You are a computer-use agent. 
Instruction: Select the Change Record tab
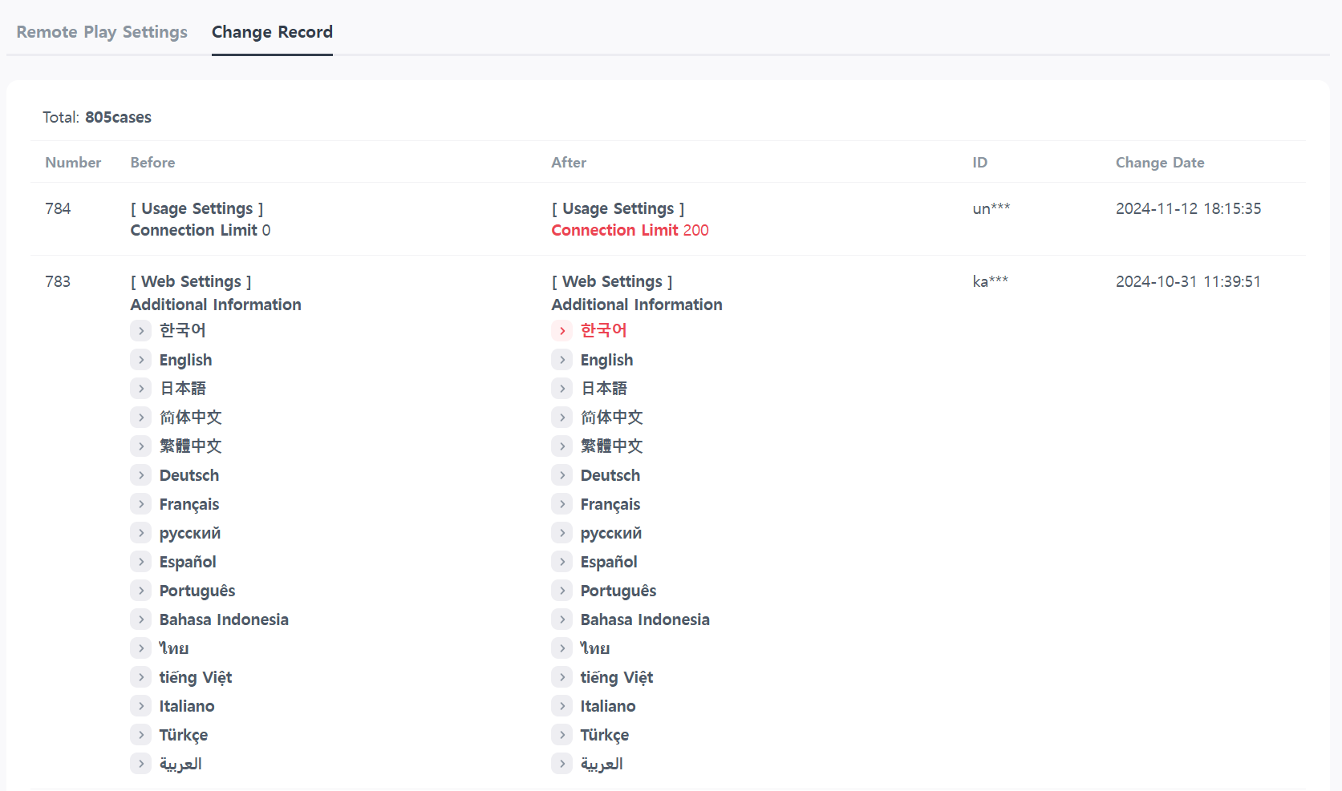pyautogui.click(x=272, y=32)
